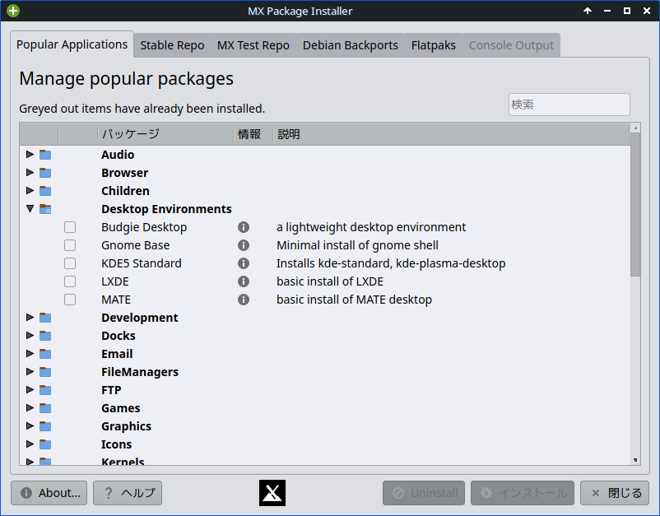Expand the Graphics category arrow

[30, 426]
